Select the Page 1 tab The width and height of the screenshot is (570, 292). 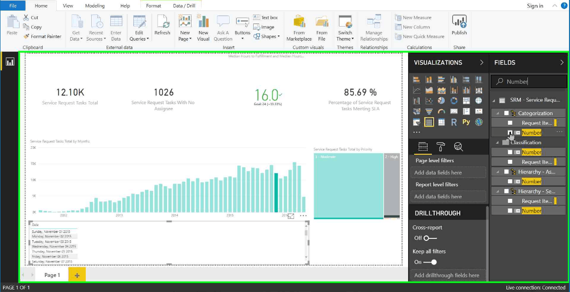pyautogui.click(x=52, y=275)
